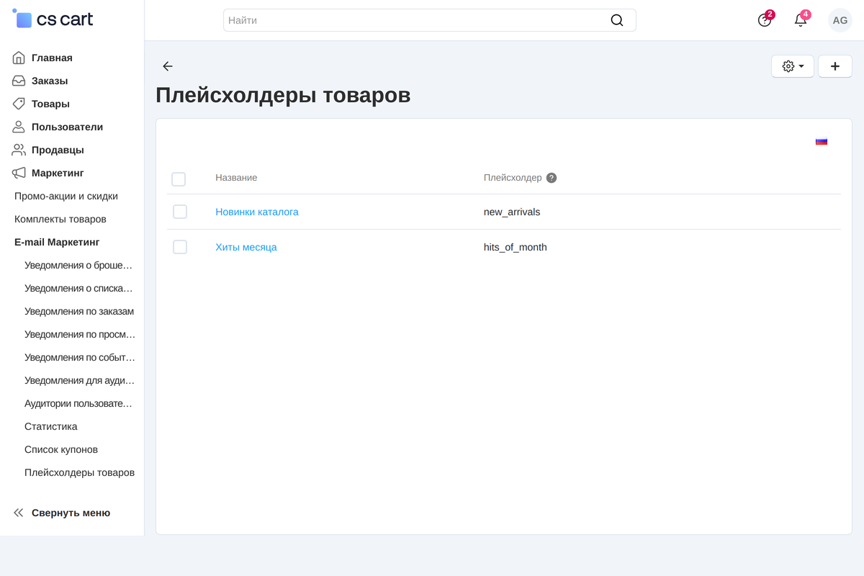Screen dimensions: 864x576
Task: Check the Новинки каталога row checkbox
Action: pyautogui.click(x=180, y=212)
